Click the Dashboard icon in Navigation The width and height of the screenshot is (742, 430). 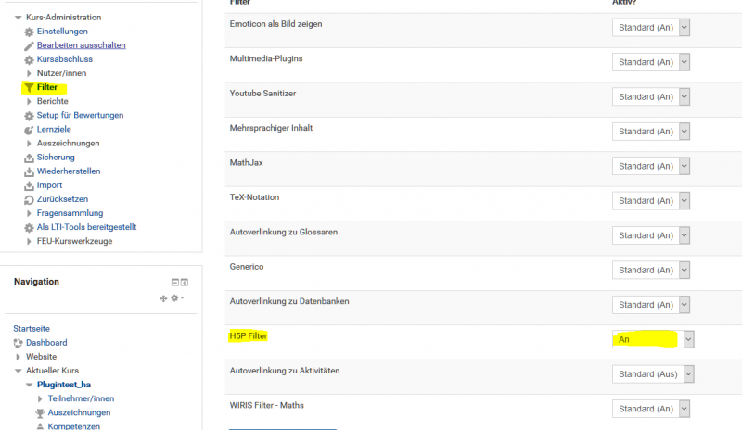pyautogui.click(x=18, y=343)
